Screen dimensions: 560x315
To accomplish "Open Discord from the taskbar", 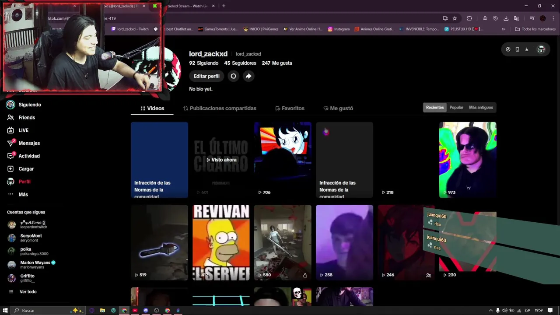I will [x=146, y=310].
